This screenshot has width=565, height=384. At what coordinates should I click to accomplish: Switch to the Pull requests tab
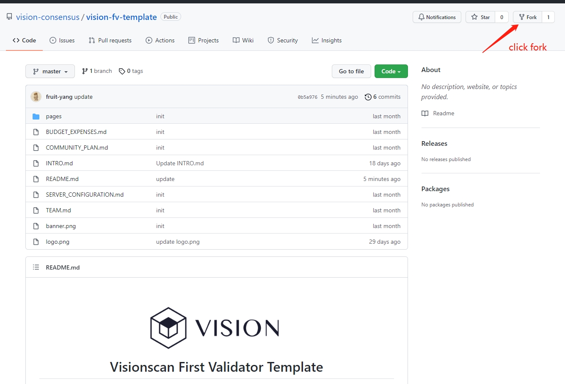coord(110,40)
